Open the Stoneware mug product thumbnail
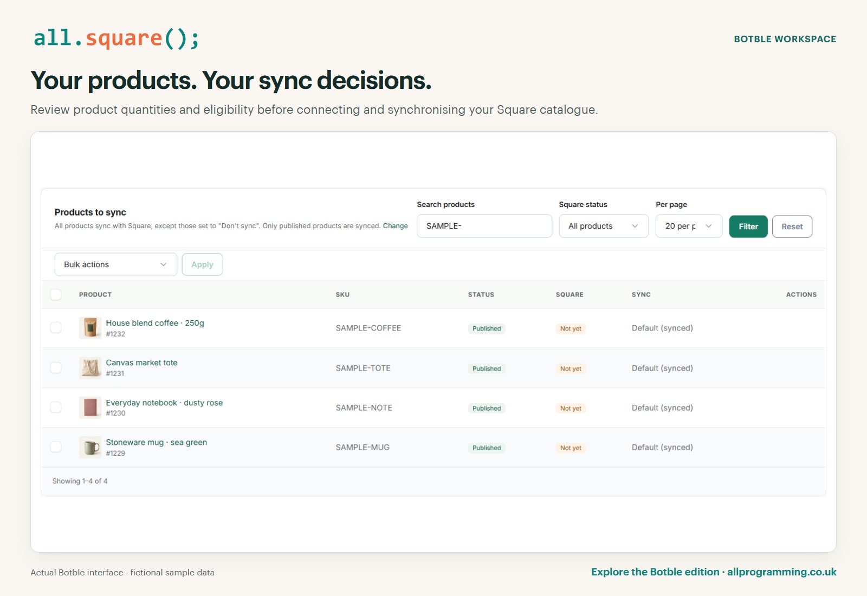Screen dimensions: 867x596 [90, 447]
